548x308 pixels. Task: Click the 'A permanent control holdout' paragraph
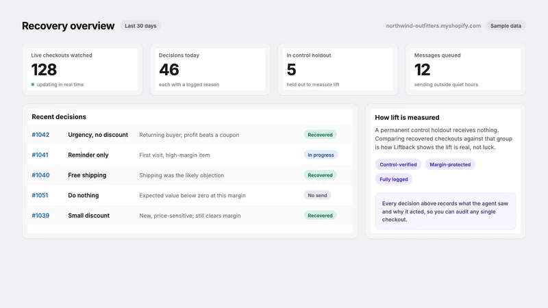pyautogui.click(x=443, y=139)
